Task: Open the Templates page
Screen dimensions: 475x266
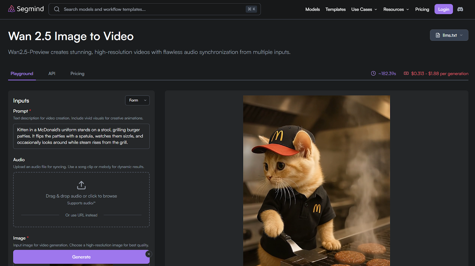Action: 335,9
